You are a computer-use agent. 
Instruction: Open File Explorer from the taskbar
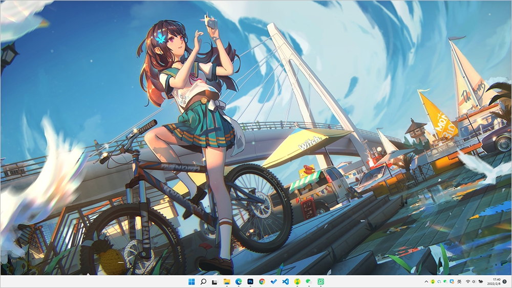pos(227,281)
